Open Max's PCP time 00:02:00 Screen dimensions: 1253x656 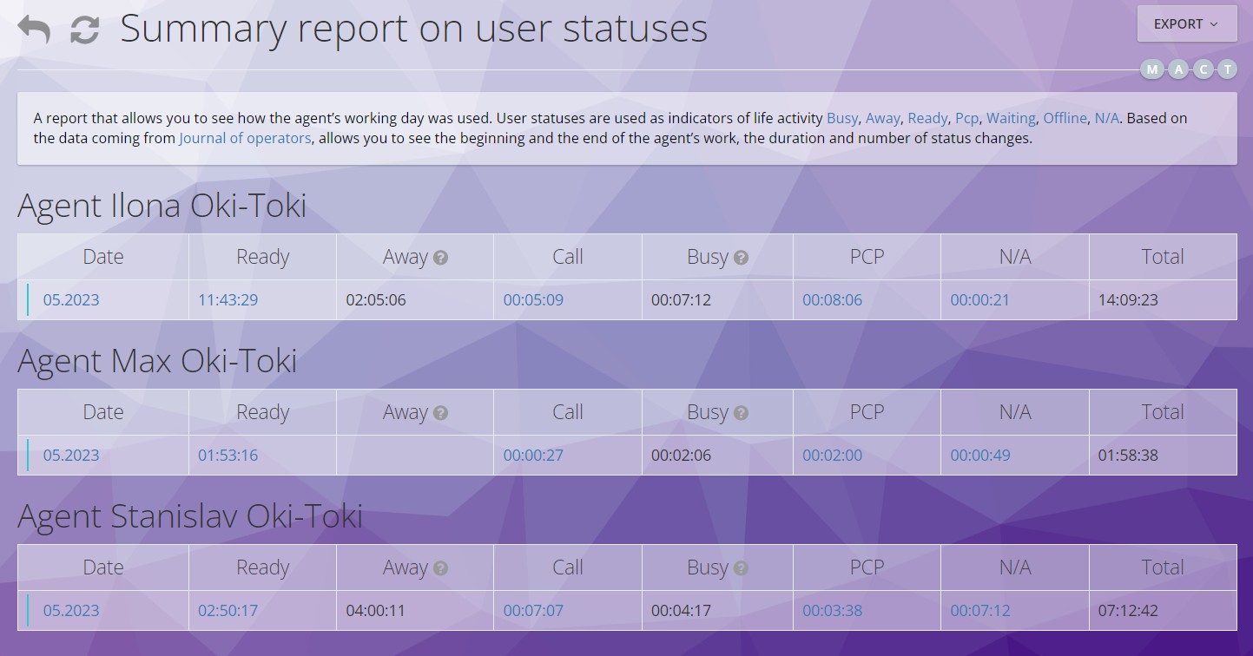click(832, 456)
